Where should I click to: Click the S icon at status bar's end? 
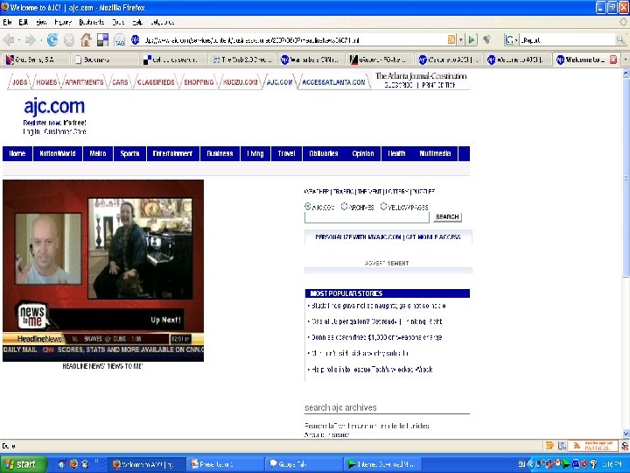coord(625,446)
